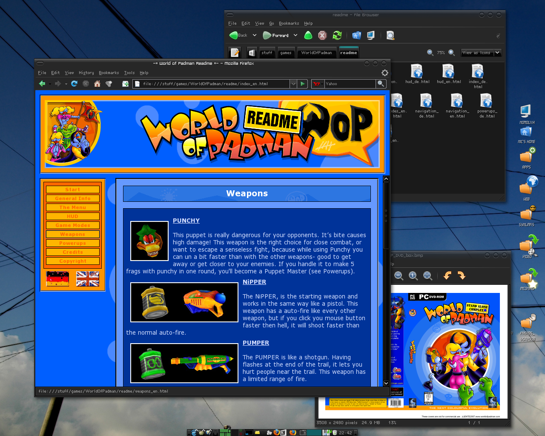
Task: Open Home folder icon in file browser
Action: click(x=356, y=35)
